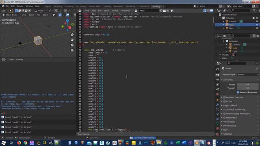Open the Particles properties tab
The image size is (260, 146).
click(x=218, y=109)
